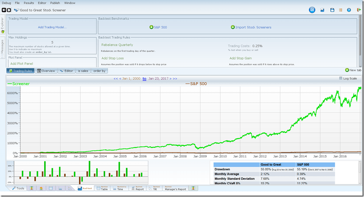Click the green plus beside S&P 500
This screenshot has width=364, height=197.
[x=151, y=27]
